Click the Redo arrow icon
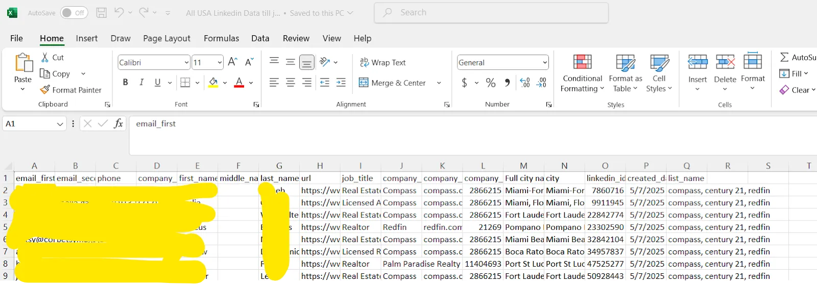The width and height of the screenshot is (817, 284). pyautogui.click(x=143, y=12)
